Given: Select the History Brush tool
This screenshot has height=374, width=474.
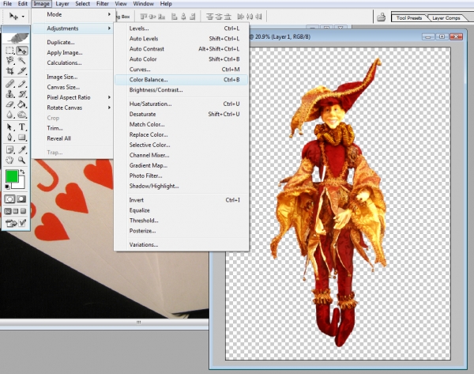Looking at the screenshot, I should coord(22,94).
